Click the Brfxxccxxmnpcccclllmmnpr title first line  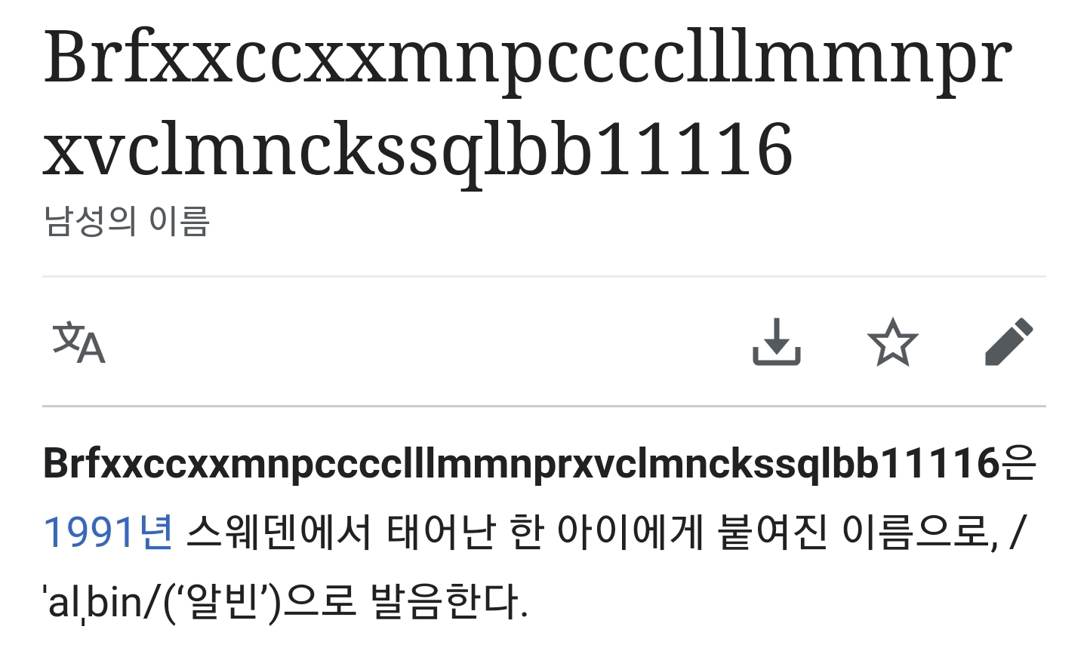[528, 59]
